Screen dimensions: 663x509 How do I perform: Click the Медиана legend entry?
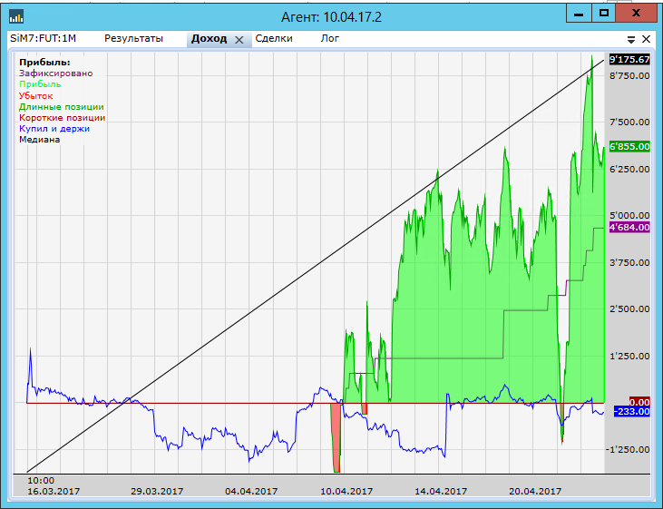click(x=39, y=140)
